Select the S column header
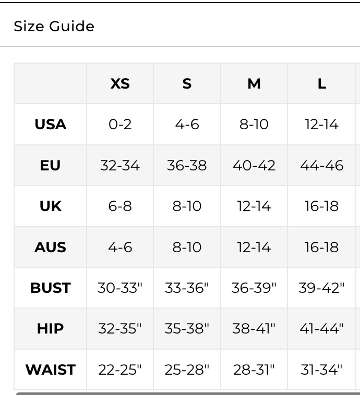This screenshot has height=395, width=360. (187, 83)
